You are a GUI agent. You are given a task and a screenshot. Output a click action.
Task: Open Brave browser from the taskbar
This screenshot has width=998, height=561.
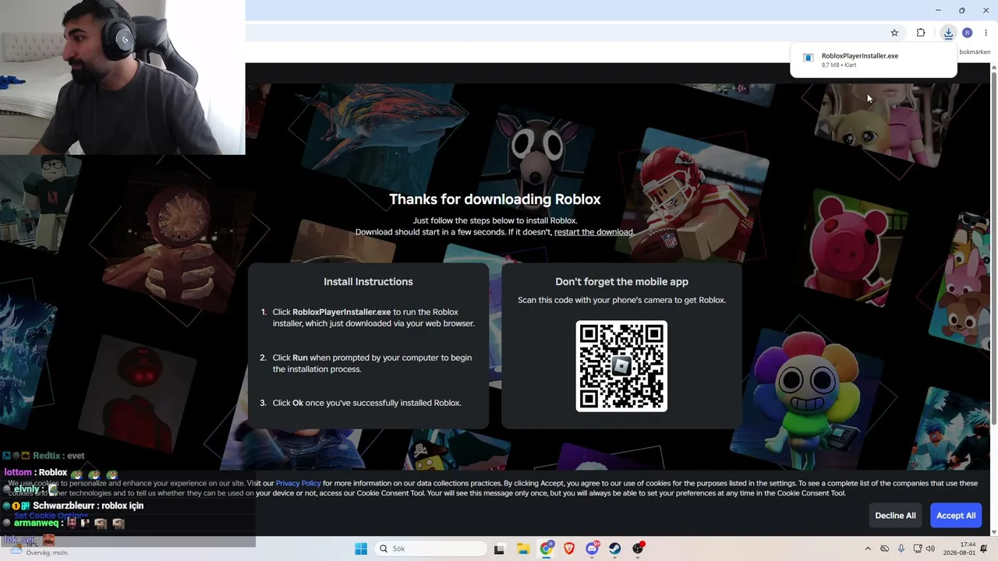point(569,549)
